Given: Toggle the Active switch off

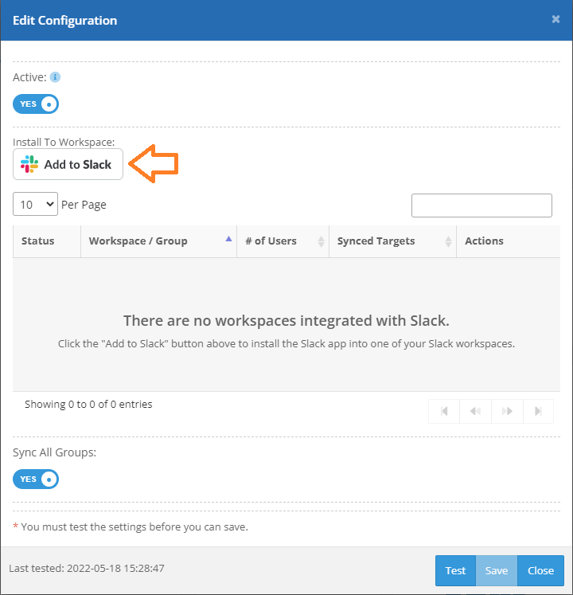Looking at the screenshot, I should [x=36, y=104].
